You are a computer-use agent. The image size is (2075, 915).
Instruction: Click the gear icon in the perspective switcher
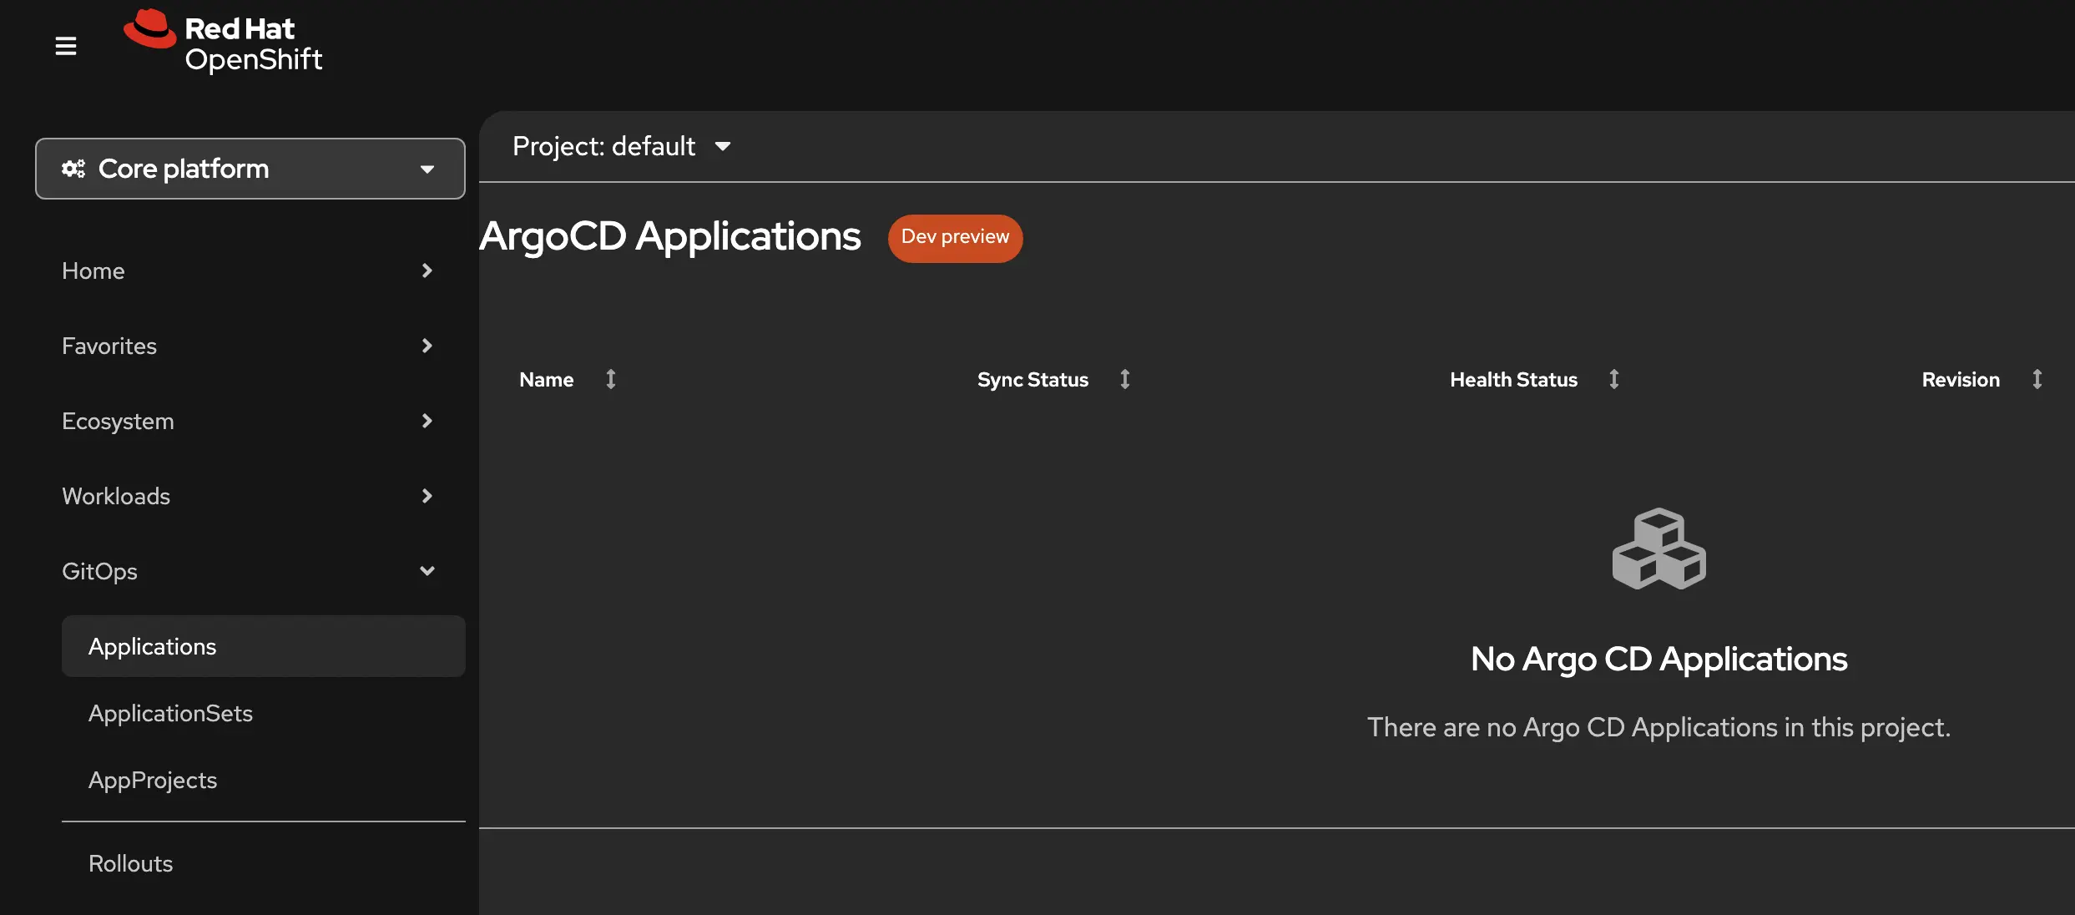click(x=73, y=168)
